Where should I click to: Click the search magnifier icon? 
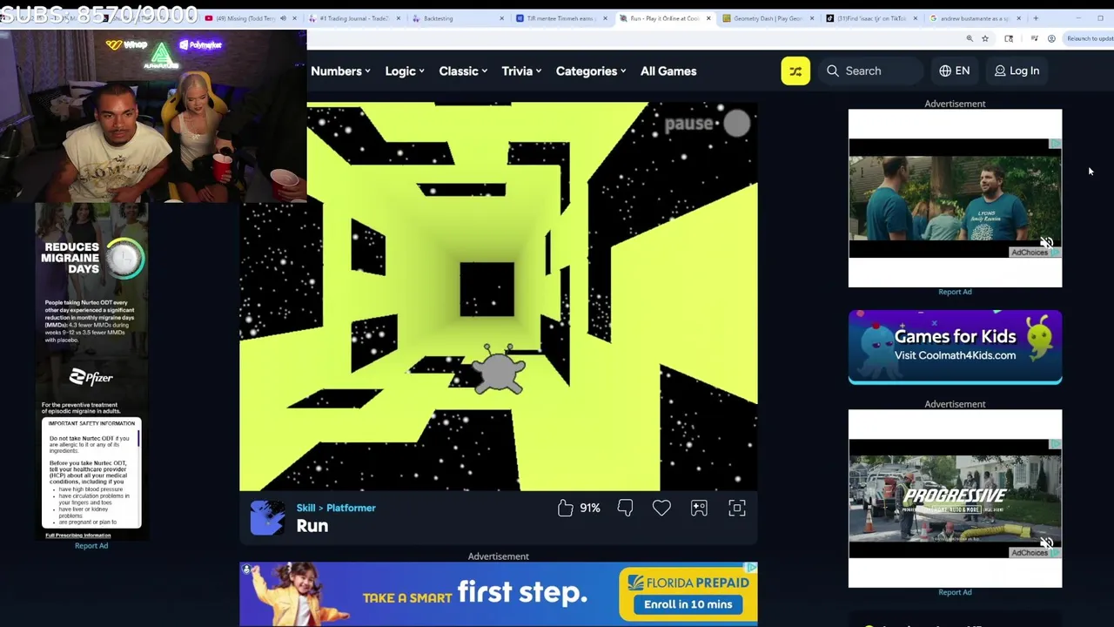[x=833, y=71]
